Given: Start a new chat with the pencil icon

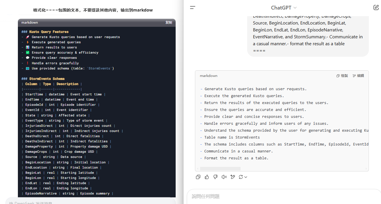Looking at the screenshot, I should [x=376, y=7].
